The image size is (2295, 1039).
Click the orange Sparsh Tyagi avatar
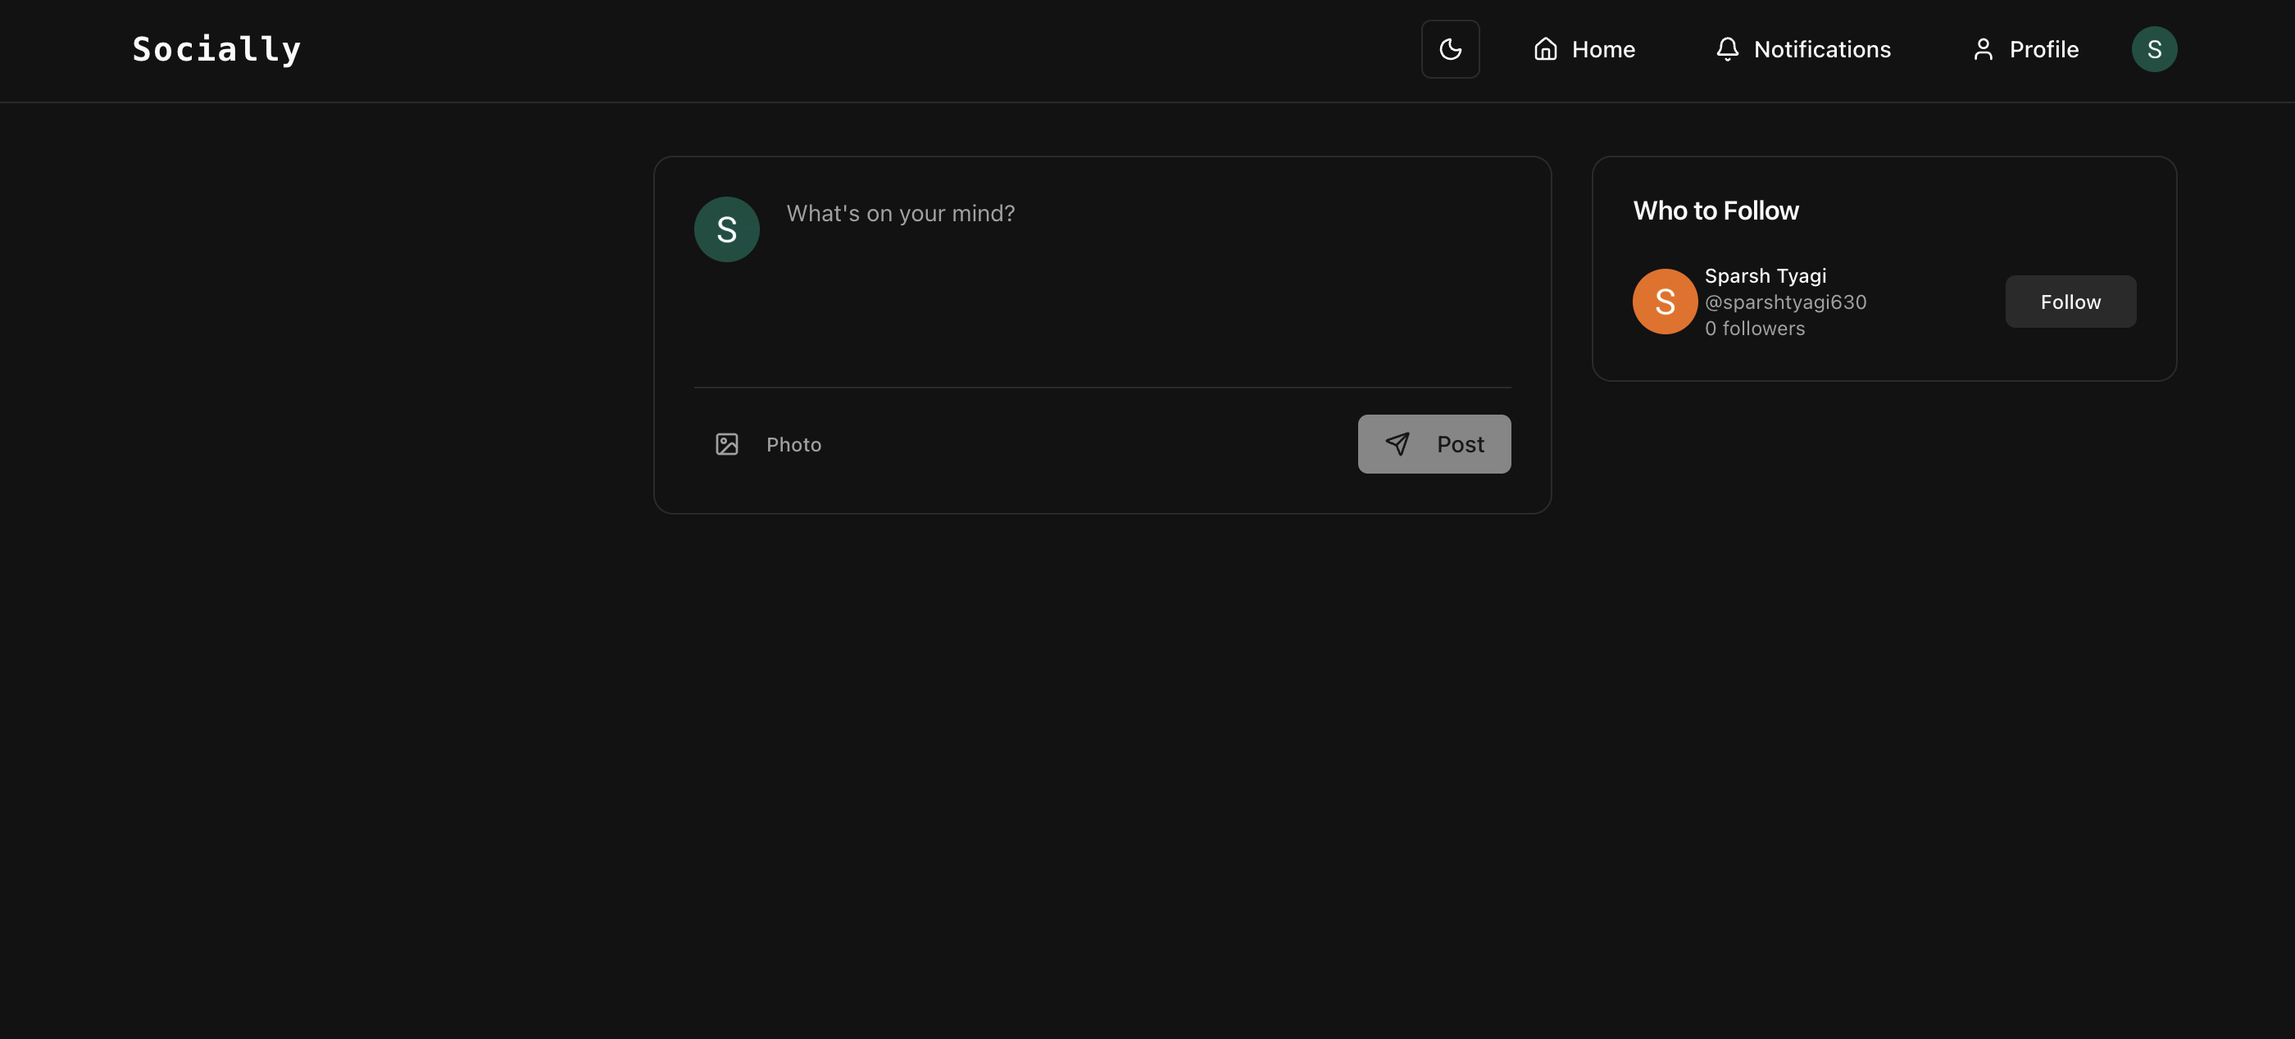coord(1664,301)
